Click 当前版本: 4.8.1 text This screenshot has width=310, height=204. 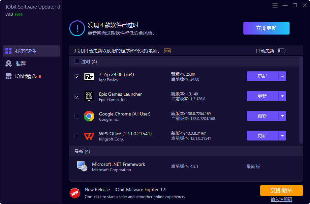coord(184,166)
